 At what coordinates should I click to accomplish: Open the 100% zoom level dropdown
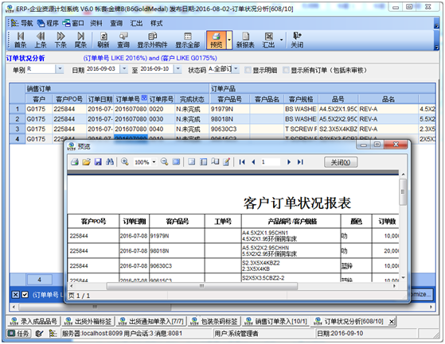154,162
